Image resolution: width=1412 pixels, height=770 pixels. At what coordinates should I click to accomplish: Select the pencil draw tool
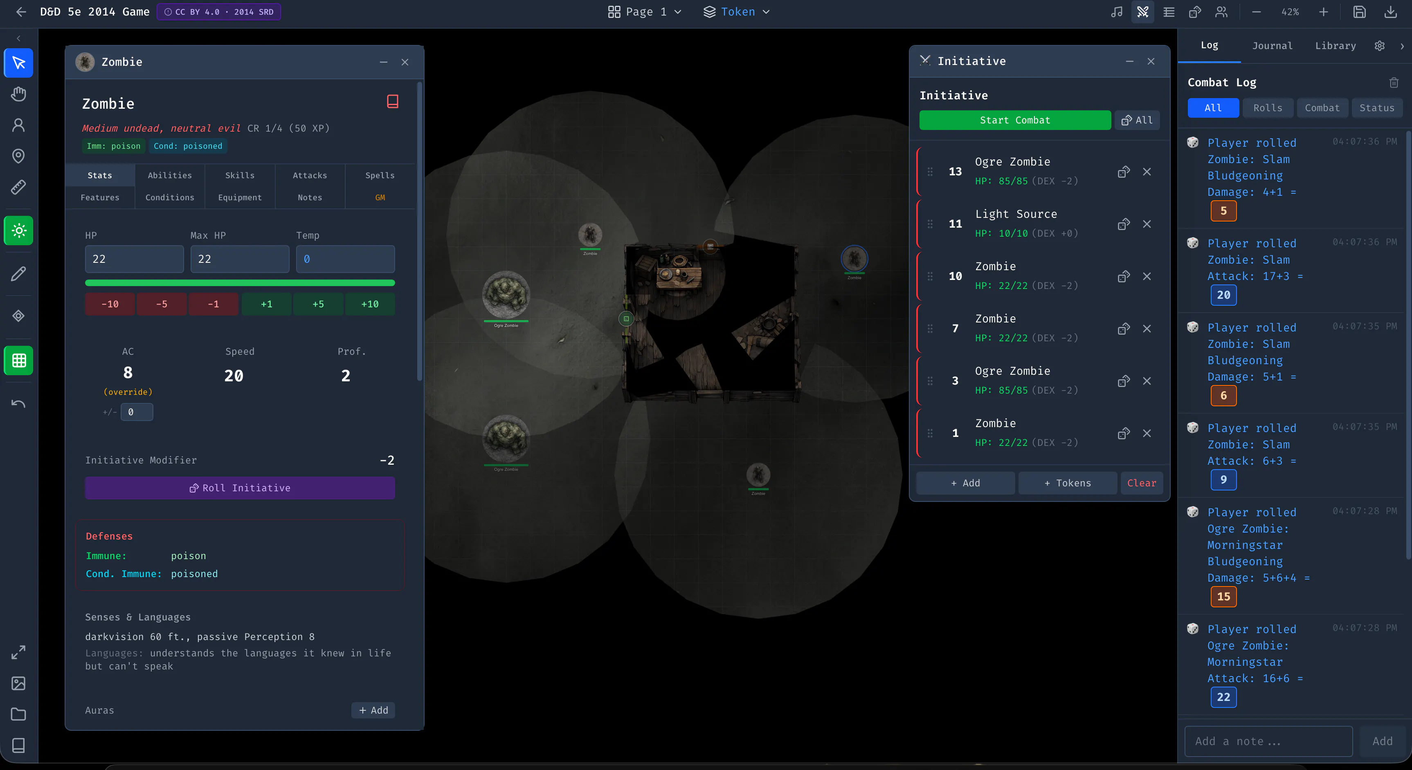[19, 273]
